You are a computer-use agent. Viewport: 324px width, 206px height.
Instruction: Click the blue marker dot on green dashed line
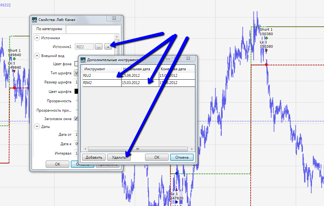click(177, 173)
